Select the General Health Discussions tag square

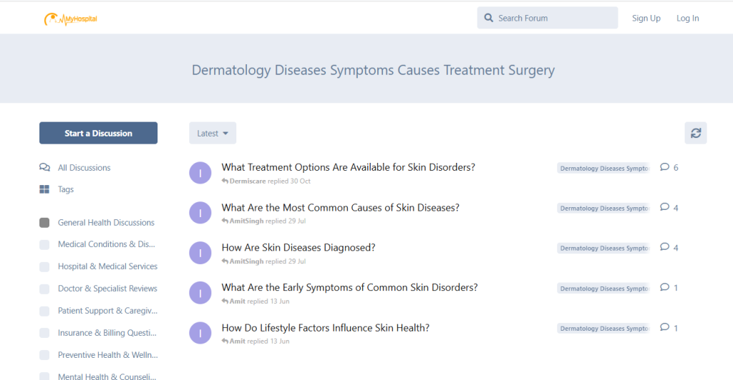(x=44, y=223)
